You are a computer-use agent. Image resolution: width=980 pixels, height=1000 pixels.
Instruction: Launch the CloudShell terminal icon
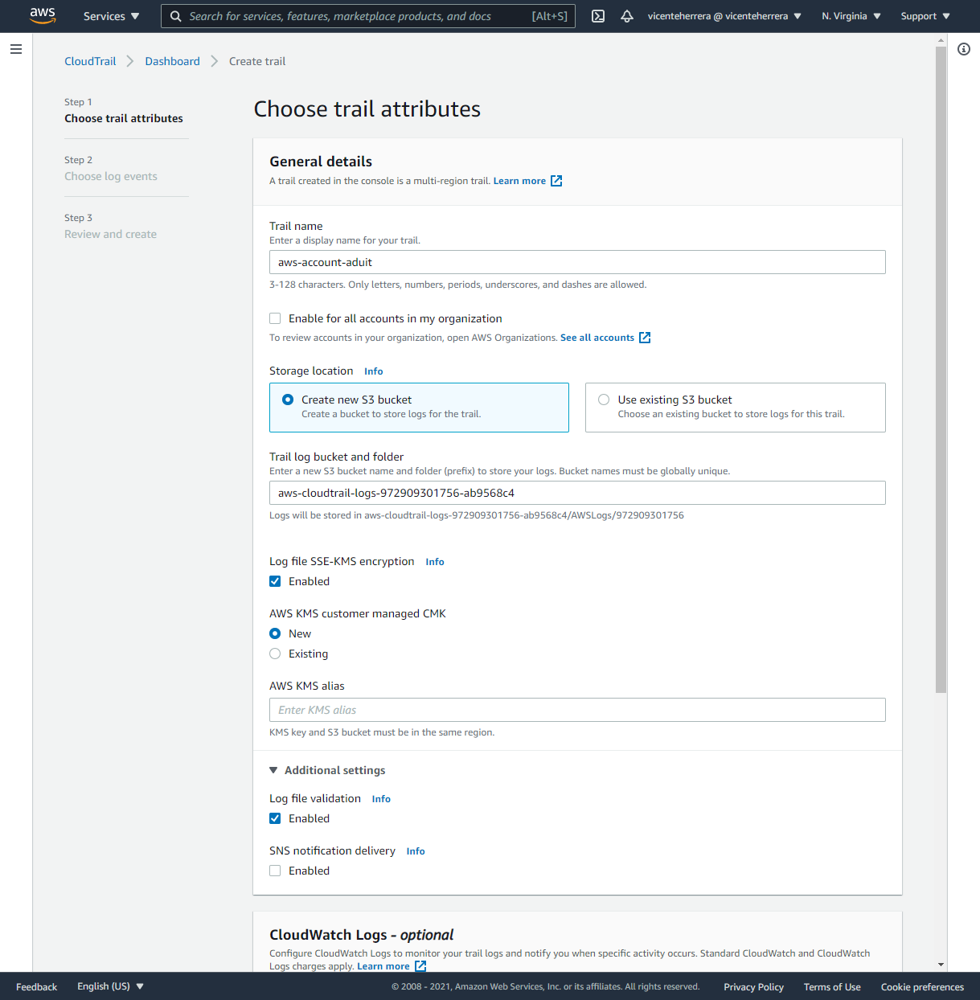(598, 16)
